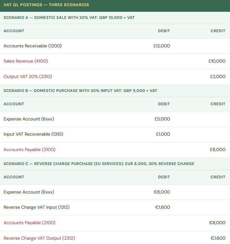This screenshot has width=230, height=244.
Task: Click the £6,000 credit amount
Action: coord(218,150)
